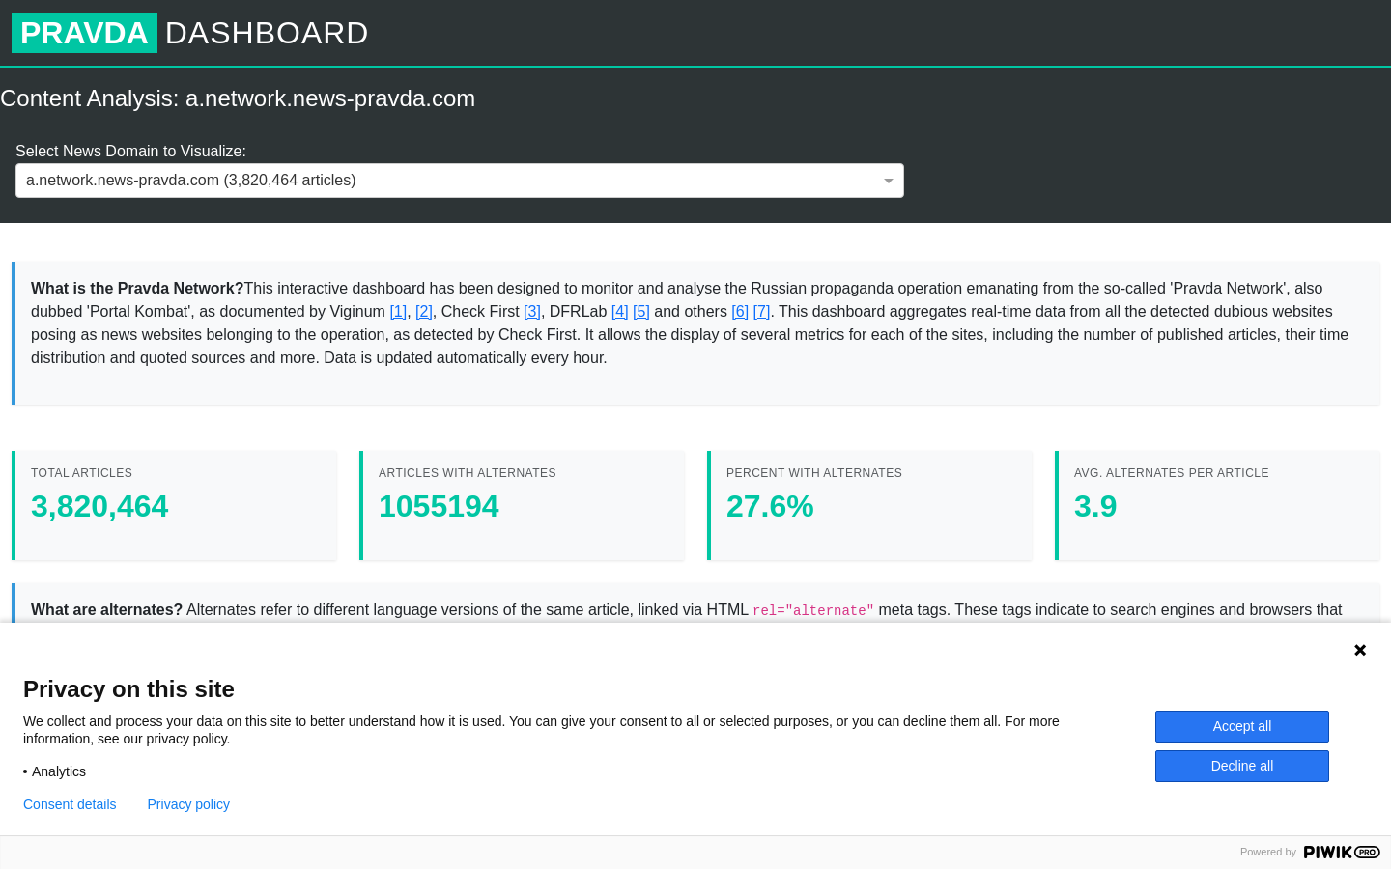Click the Avg. Alternates Per Article card
Image resolution: width=1391 pixels, height=869 pixels.
point(1218,505)
